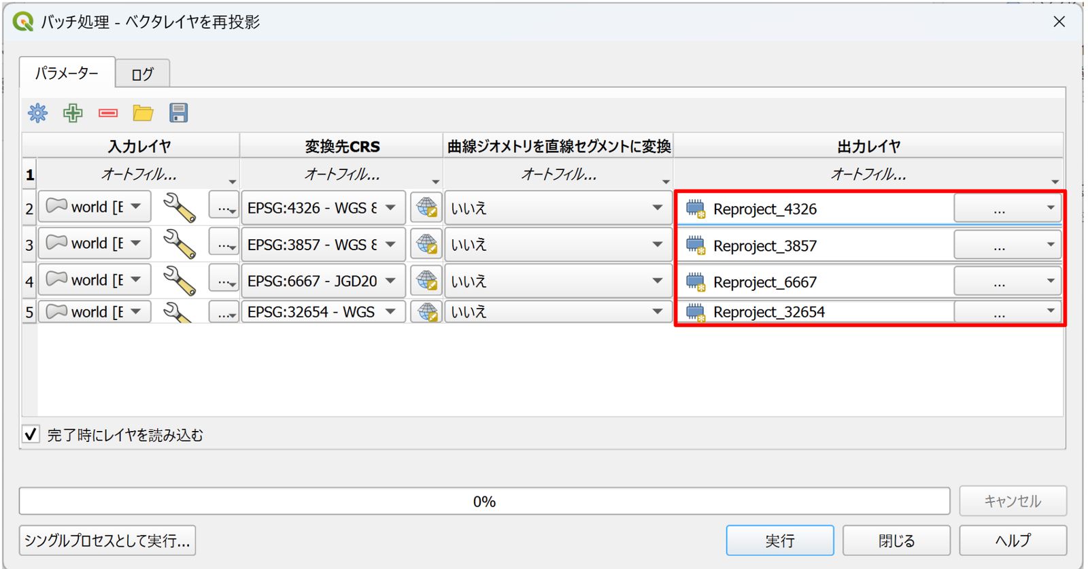Open CRS selector globe for EPSG:4326 row
This screenshot has height=569, width=1088.
tap(426, 207)
